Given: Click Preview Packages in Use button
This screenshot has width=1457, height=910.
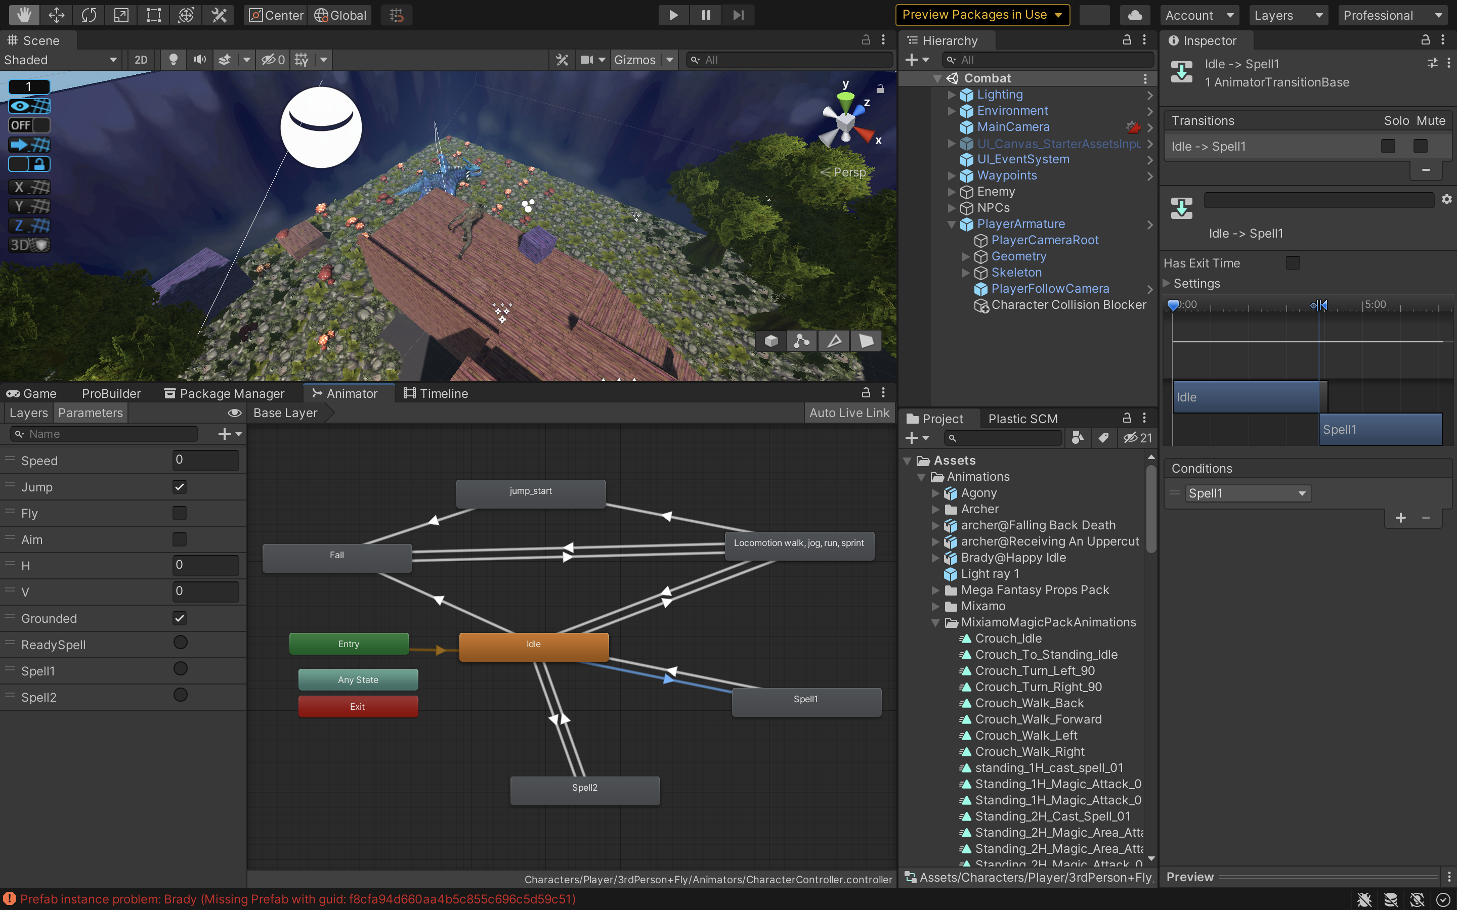Looking at the screenshot, I should [982, 15].
